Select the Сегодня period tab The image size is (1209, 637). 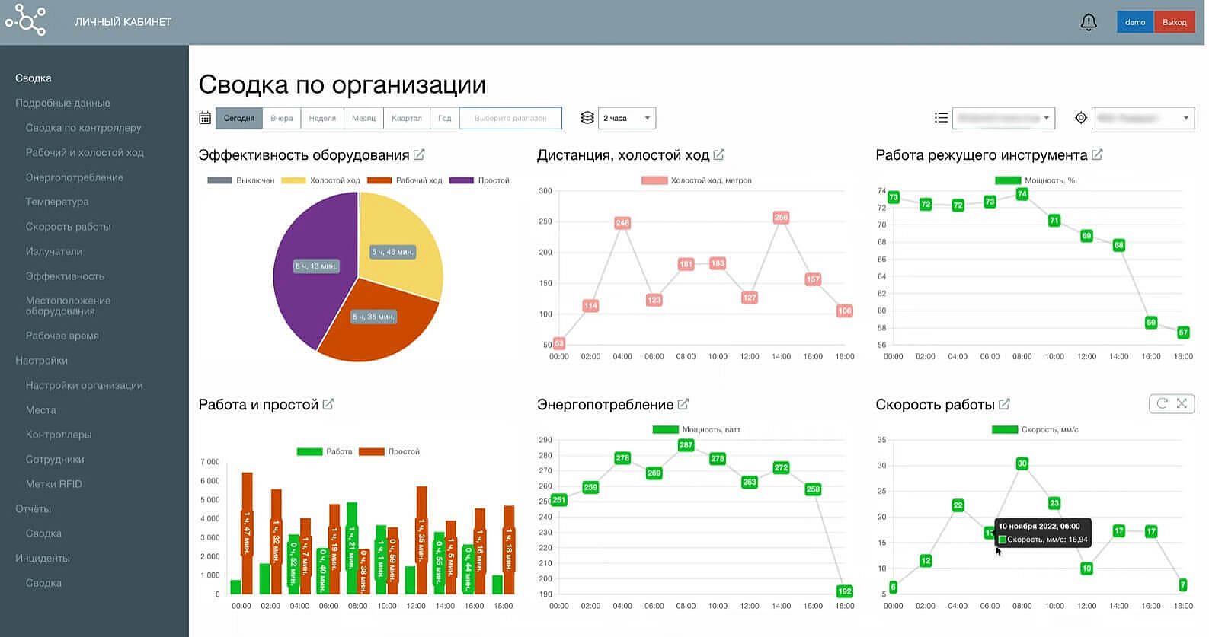[239, 118]
